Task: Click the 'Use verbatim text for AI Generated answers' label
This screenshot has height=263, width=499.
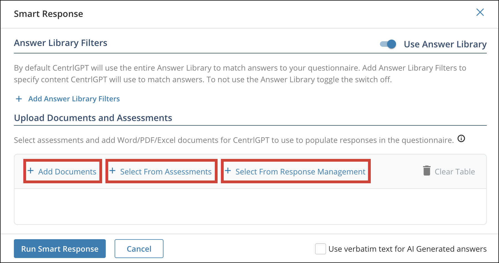Action: click(407, 249)
